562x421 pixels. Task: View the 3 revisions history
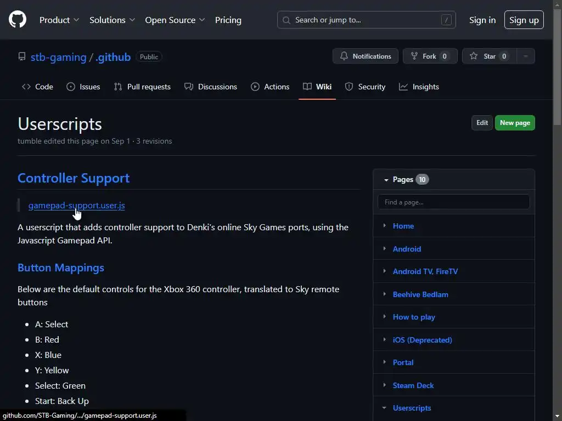tap(154, 141)
